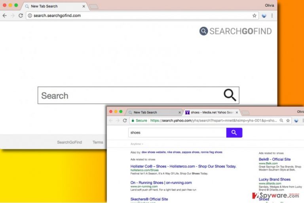Open the Skechers Official Site result

coord(149,199)
